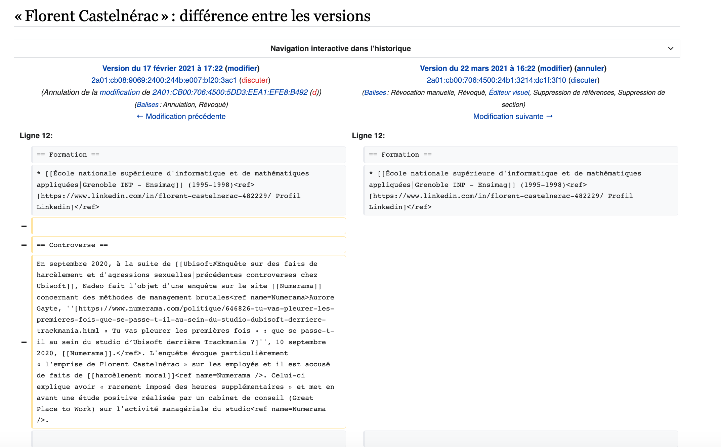Open Version du 22 mars 2021 à 16:22
Screen dimensions: 721x447
click(x=477, y=68)
